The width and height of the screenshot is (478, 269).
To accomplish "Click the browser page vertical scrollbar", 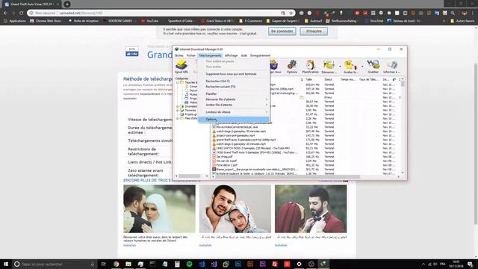I will pos(476,141).
